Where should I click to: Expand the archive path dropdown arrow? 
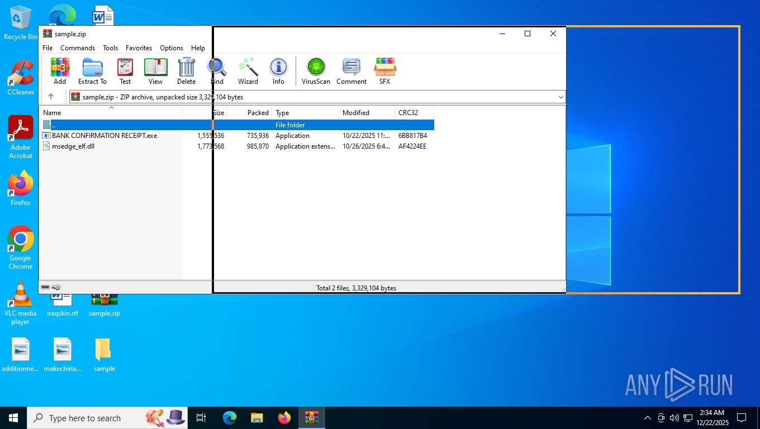tap(561, 97)
